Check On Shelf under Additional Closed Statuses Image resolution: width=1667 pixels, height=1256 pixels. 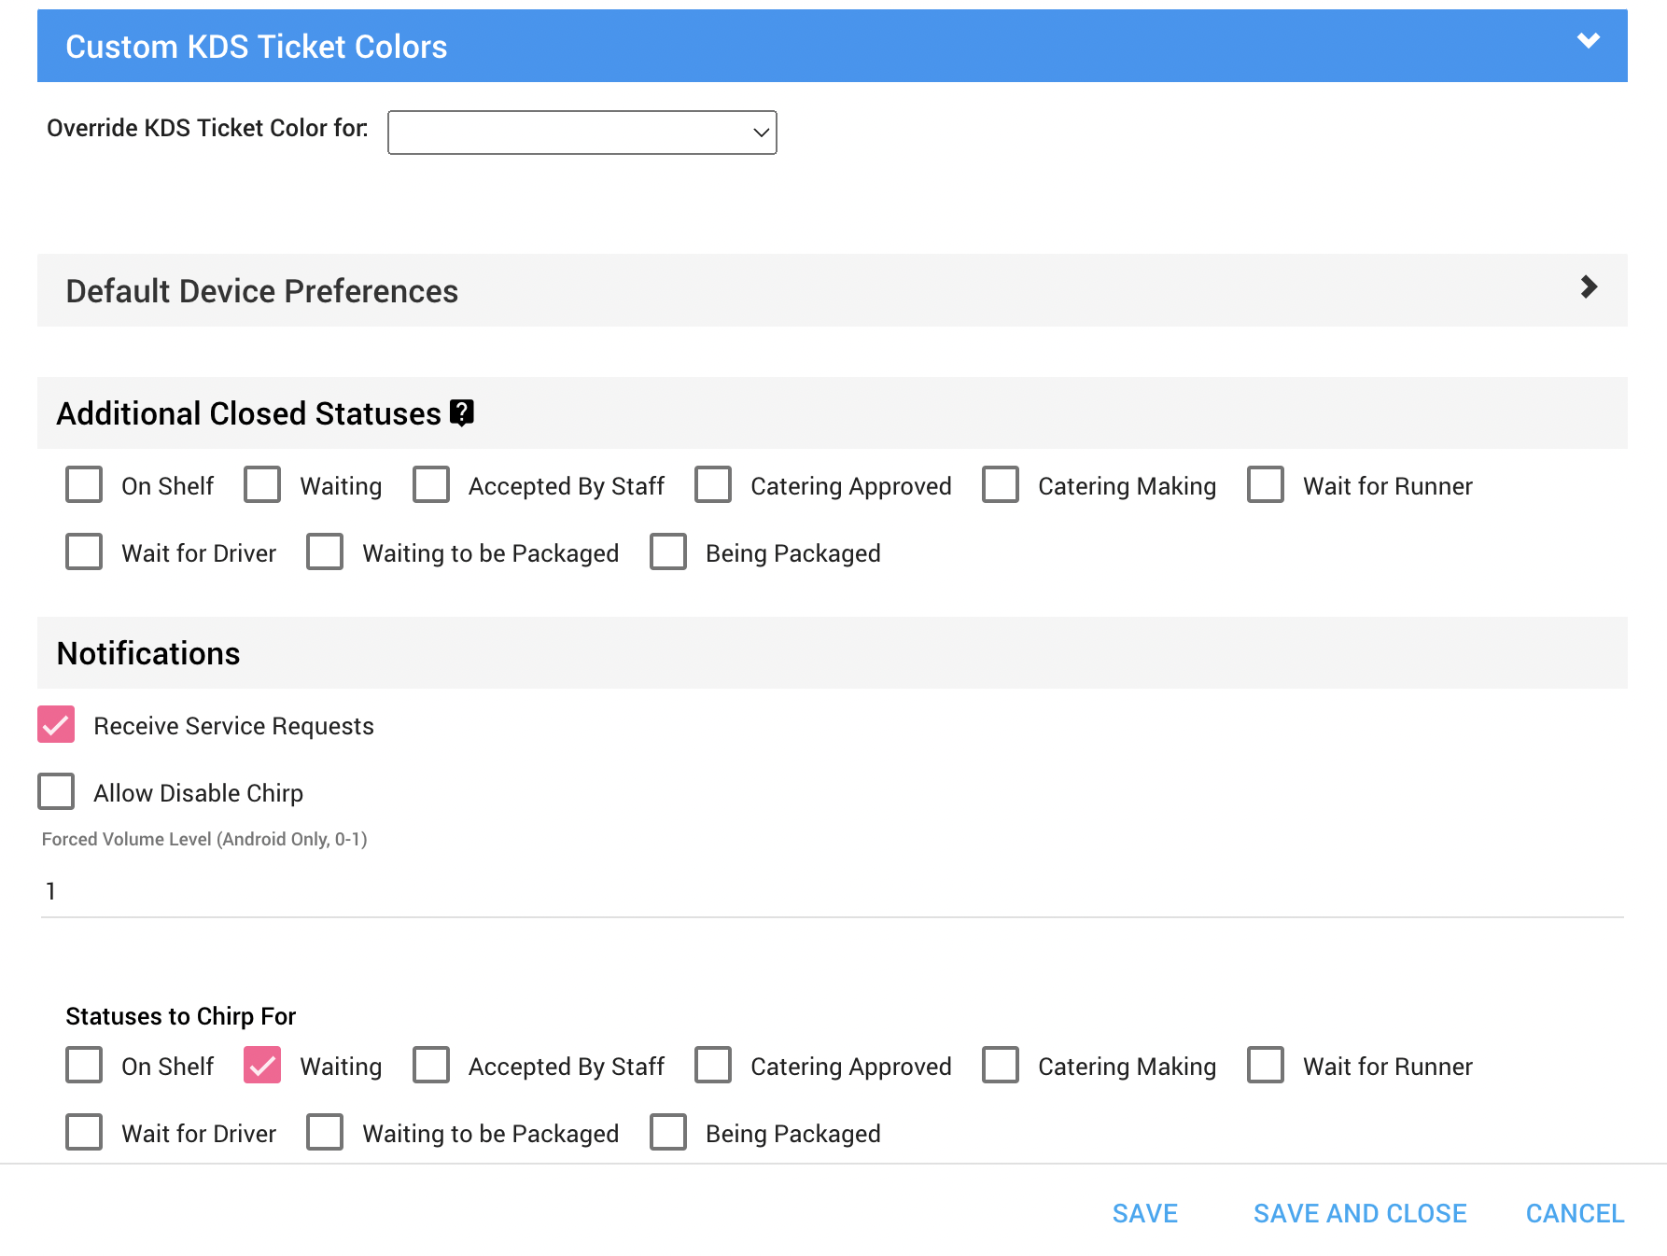click(84, 485)
